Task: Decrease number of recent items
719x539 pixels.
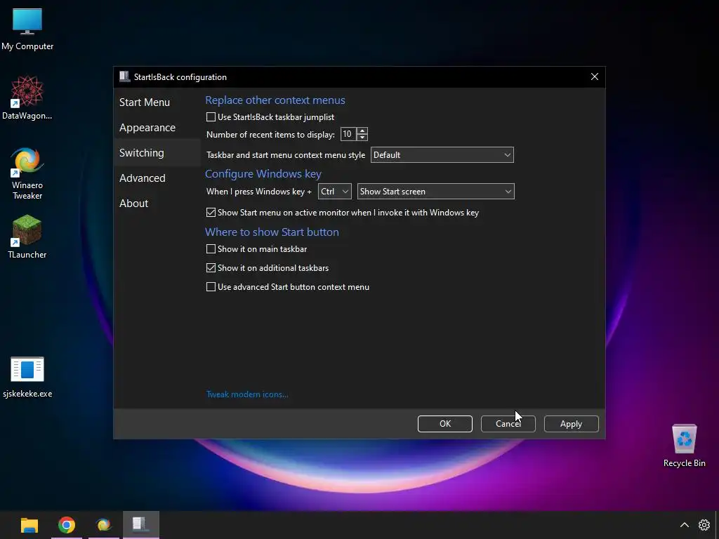Action: point(362,138)
